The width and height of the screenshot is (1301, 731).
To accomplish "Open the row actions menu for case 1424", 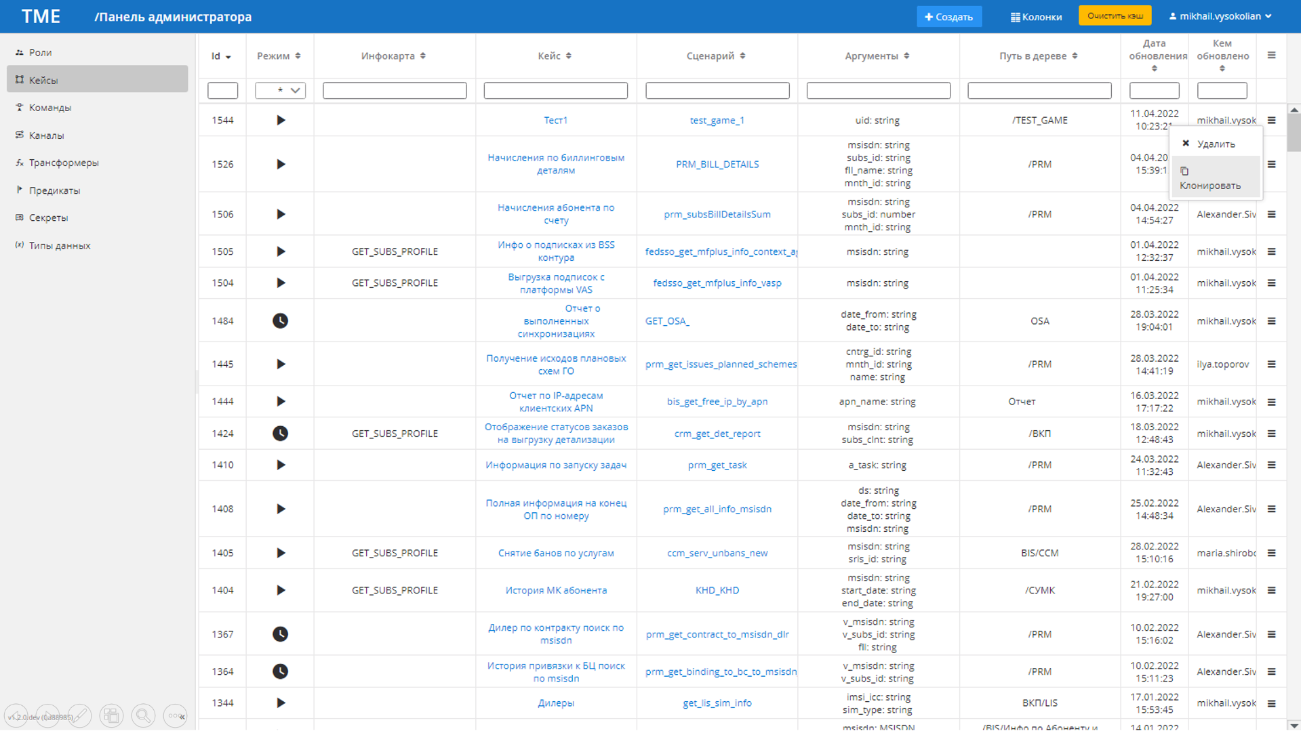I will point(1271,434).
